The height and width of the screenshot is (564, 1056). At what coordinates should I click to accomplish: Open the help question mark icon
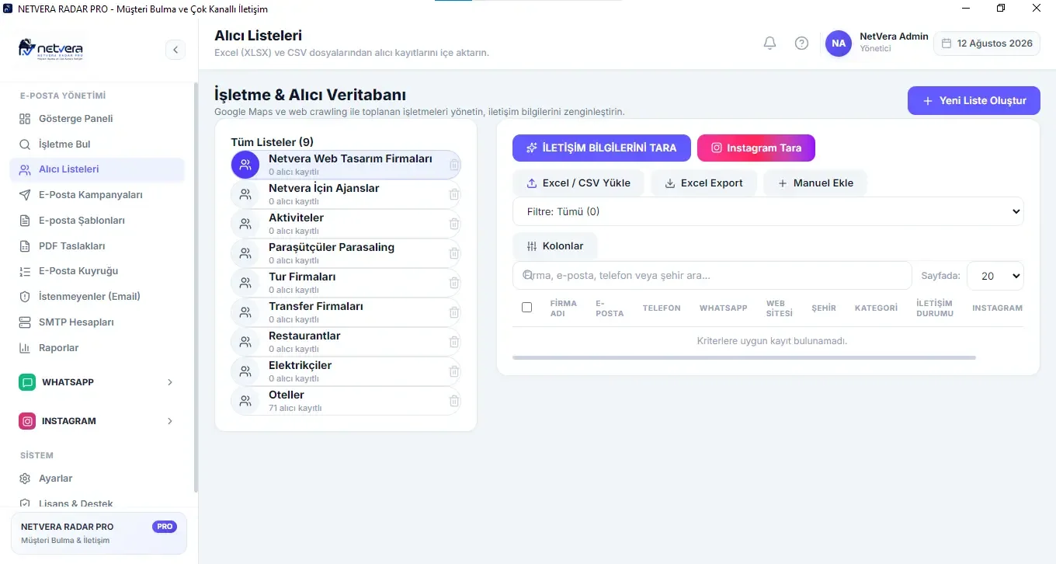[x=801, y=44]
